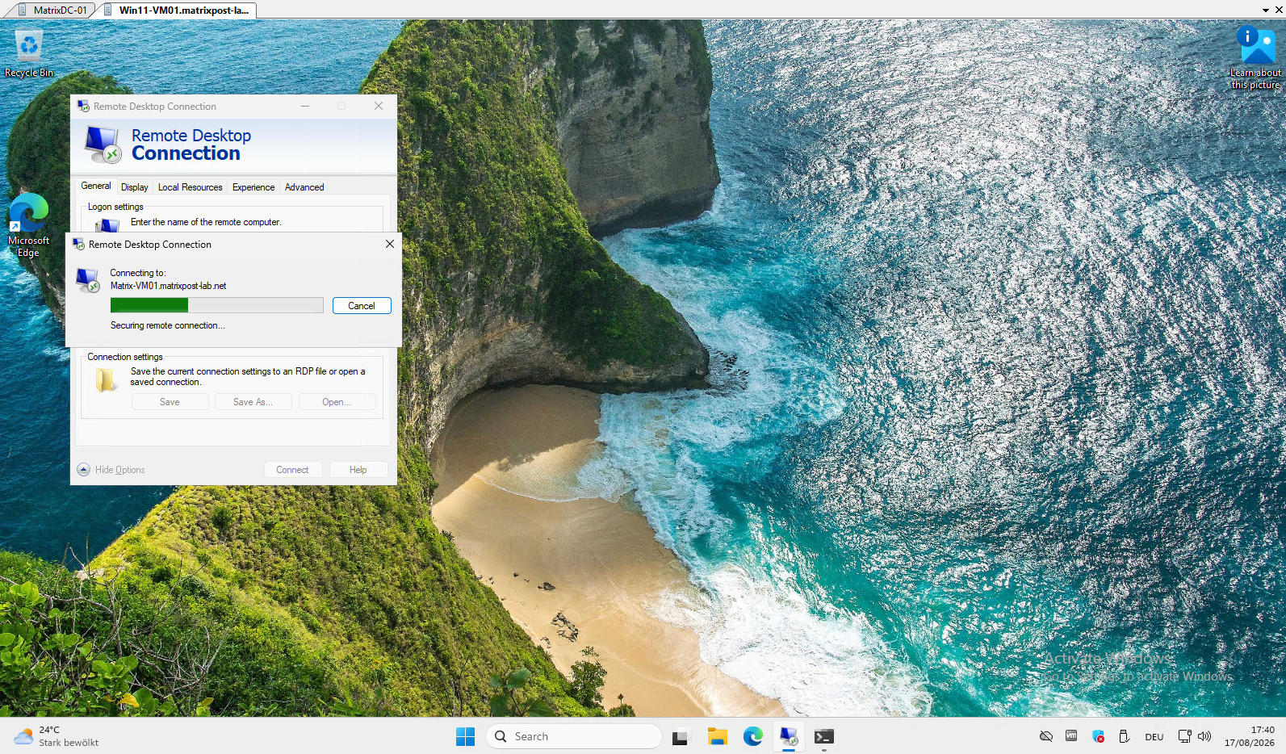Select Remote Desktop Connection taskbar icon
Image resolution: width=1286 pixels, height=754 pixels.
(789, 736)
